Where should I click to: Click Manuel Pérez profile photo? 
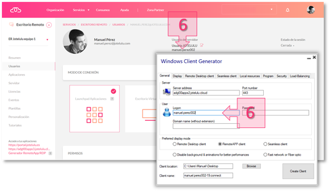pos(75,41)
